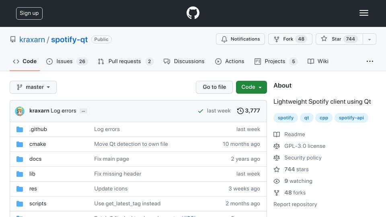Select the qt topic tag
Screen dimensions: 386x217
(x=306, y=118)
